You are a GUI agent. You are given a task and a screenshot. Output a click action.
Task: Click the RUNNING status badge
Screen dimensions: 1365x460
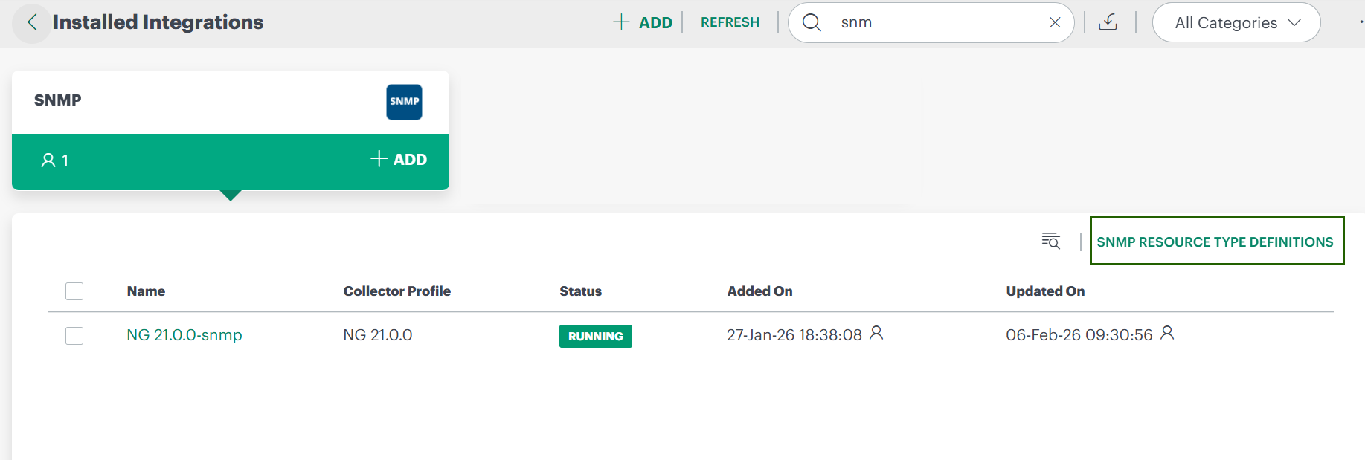[x=595, y=337]
